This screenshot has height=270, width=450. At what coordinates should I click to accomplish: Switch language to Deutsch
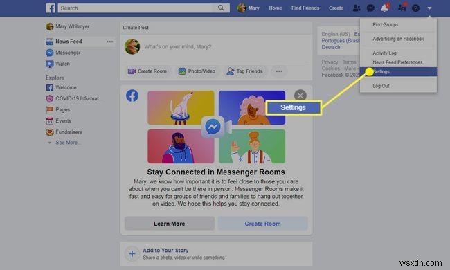tap(331, 47)
